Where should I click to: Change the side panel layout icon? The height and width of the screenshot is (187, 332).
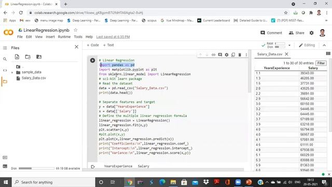pyautogui.click(x=328, y=54)
